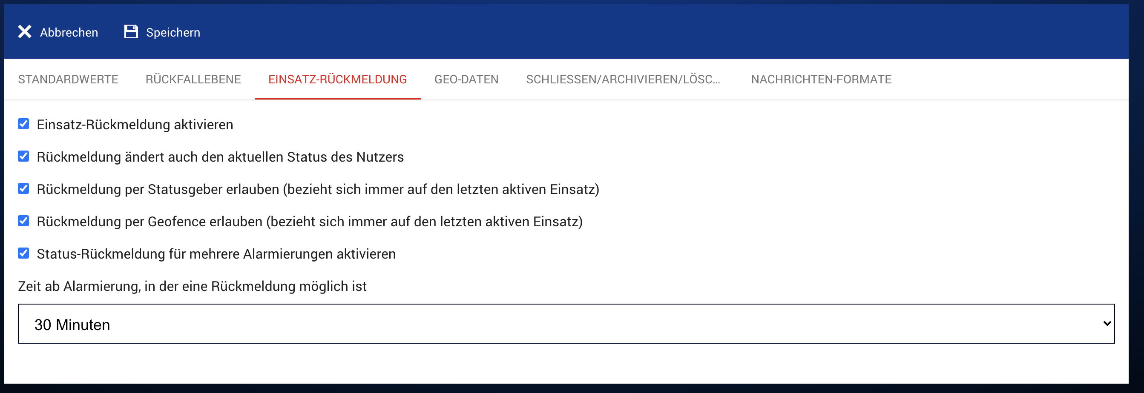Screen dimensions: 1144x393
Task: Uncheck the Einsatz-Rückmeldung aktivieren checkbox
Action: pos(23,124)
